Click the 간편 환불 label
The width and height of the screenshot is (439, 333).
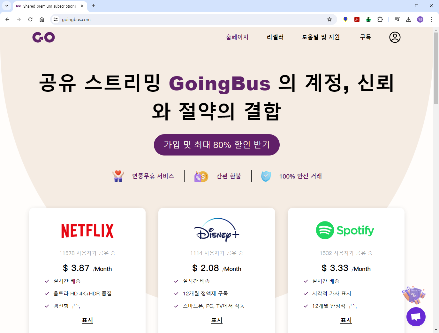pyautogui.click(x=229, y=176)
